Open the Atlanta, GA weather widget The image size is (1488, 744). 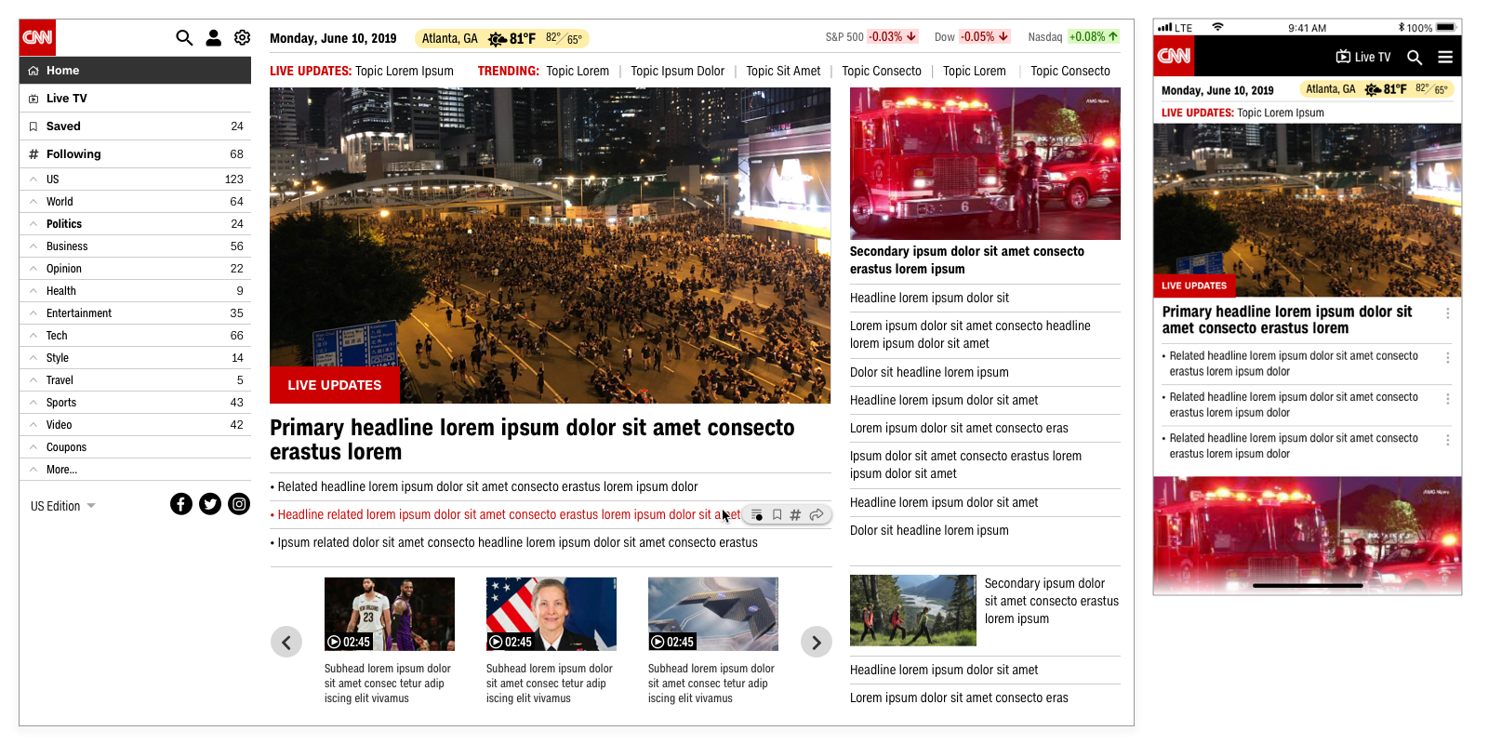[x=502, y=38]
